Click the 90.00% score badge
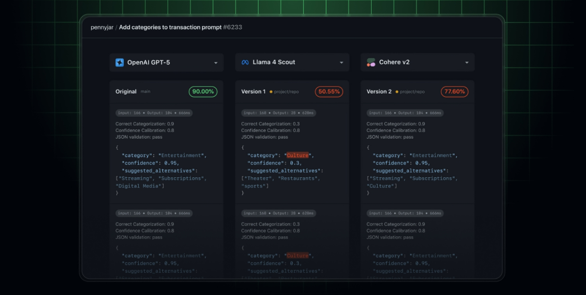 pyautogui.click(x=203, y=92)
